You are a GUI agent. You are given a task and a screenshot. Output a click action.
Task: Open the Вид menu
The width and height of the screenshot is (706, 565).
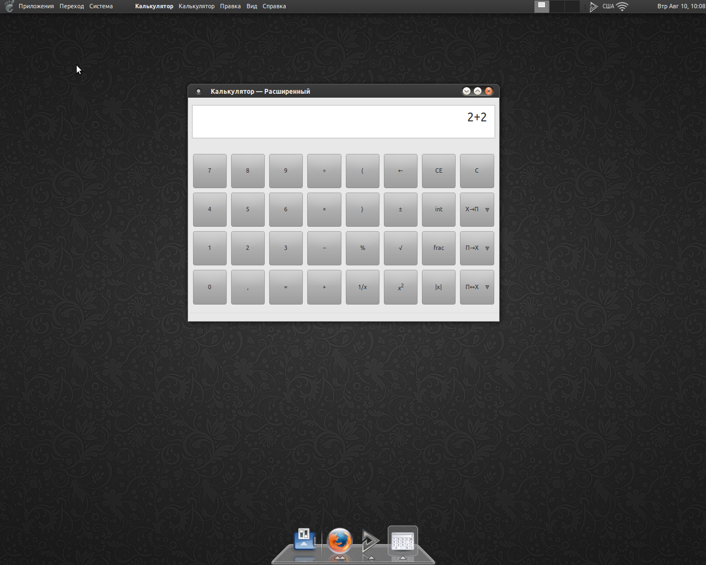pos(252,7)
